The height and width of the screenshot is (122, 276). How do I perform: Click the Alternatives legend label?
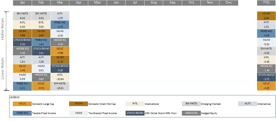[264, 104]
